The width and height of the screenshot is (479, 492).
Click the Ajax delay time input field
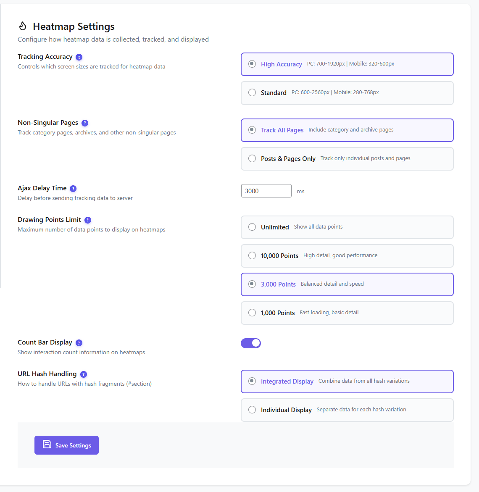click(x=266, y=190)
